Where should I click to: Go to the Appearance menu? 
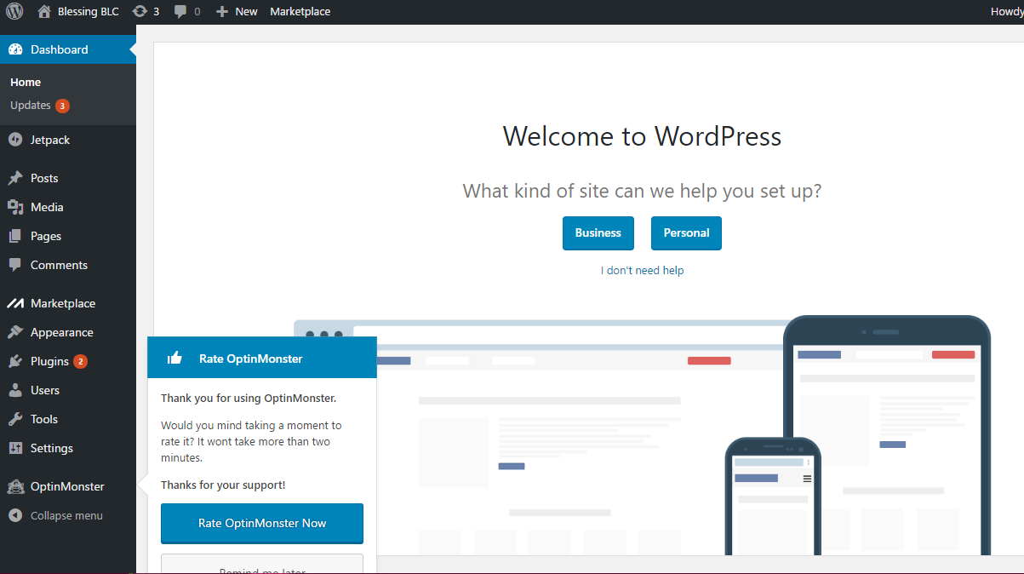[61, 332]
